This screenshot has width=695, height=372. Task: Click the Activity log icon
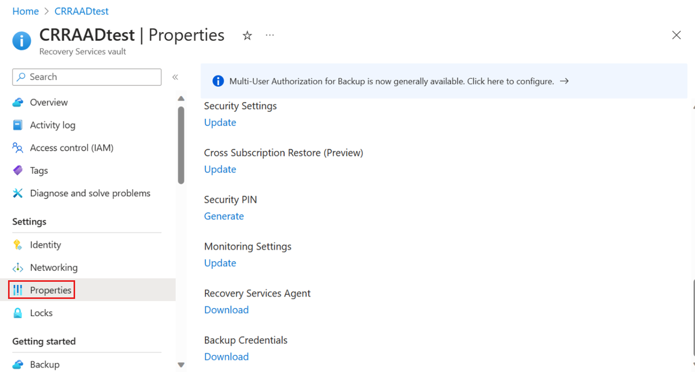coord(18,125)
